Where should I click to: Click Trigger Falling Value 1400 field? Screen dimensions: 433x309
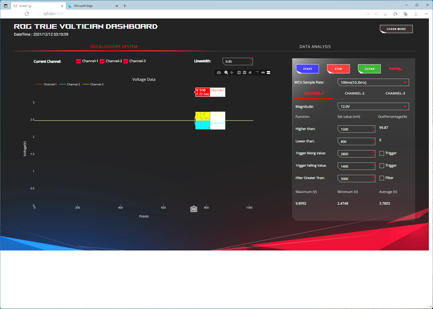[356, 166]
